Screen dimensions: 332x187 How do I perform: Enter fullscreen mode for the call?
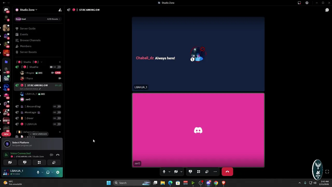click(x=327, y=172)
